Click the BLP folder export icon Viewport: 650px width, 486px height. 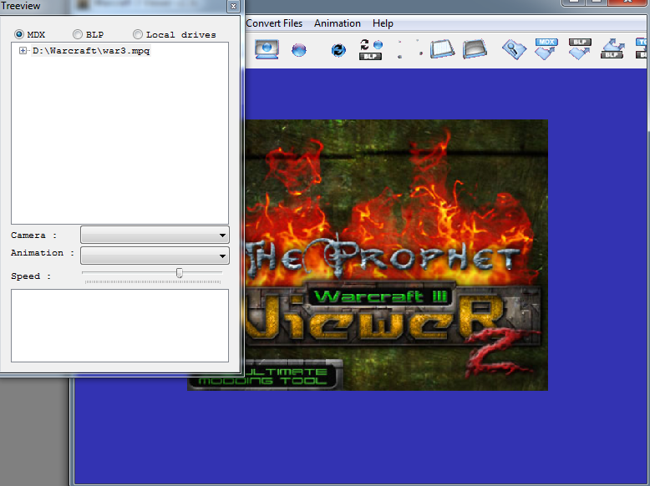point(580,49)
